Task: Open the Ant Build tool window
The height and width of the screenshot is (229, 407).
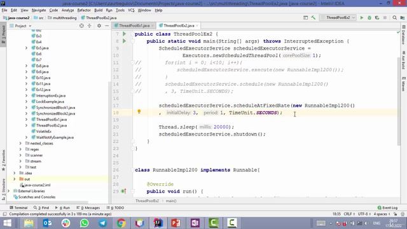Action: [404, 60]
